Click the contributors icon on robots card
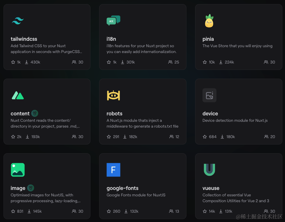This screenshot has height=222, width=285. (171, 137)
